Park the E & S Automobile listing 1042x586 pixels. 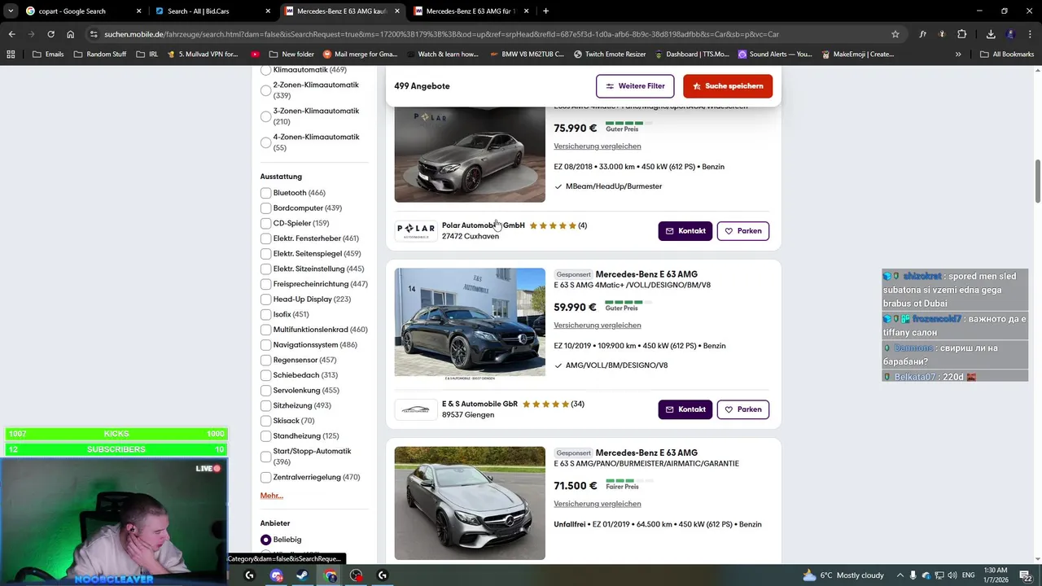tap(743, 409)
